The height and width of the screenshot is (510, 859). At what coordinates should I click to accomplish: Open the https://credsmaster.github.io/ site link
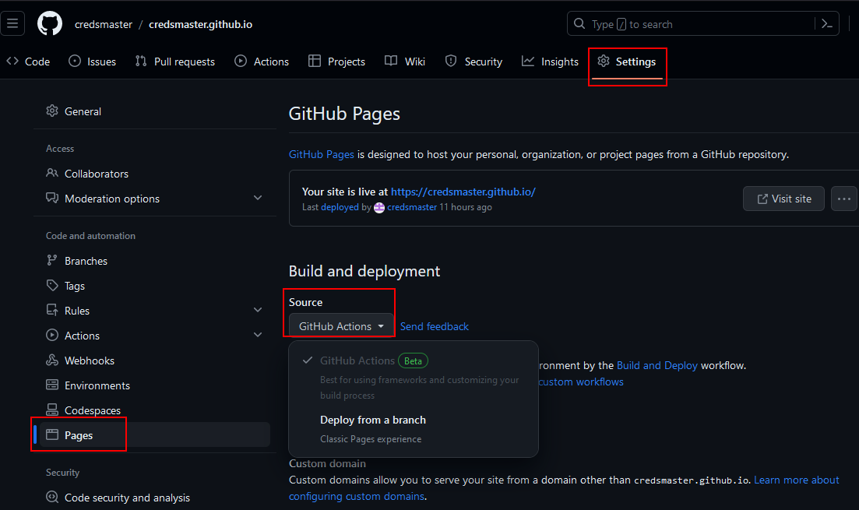tap(463, 192)
